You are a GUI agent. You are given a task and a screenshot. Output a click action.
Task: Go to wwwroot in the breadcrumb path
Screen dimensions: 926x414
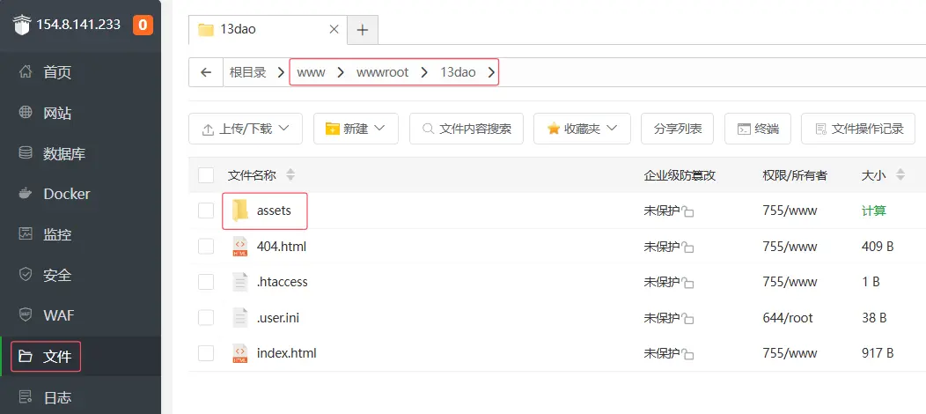(382, 72)
